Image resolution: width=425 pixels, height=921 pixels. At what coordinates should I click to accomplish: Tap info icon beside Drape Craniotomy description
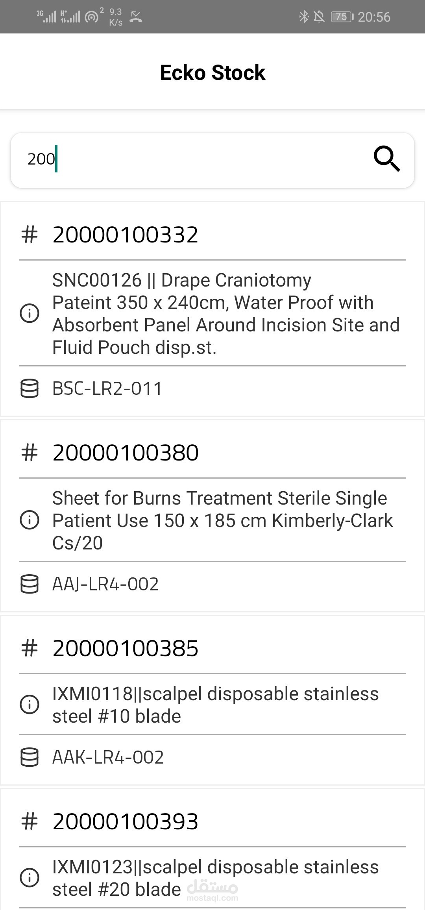click(30, 314)
